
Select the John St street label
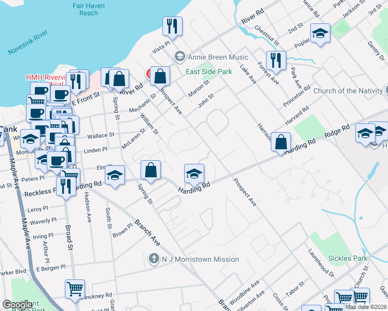tap(206, 101)
